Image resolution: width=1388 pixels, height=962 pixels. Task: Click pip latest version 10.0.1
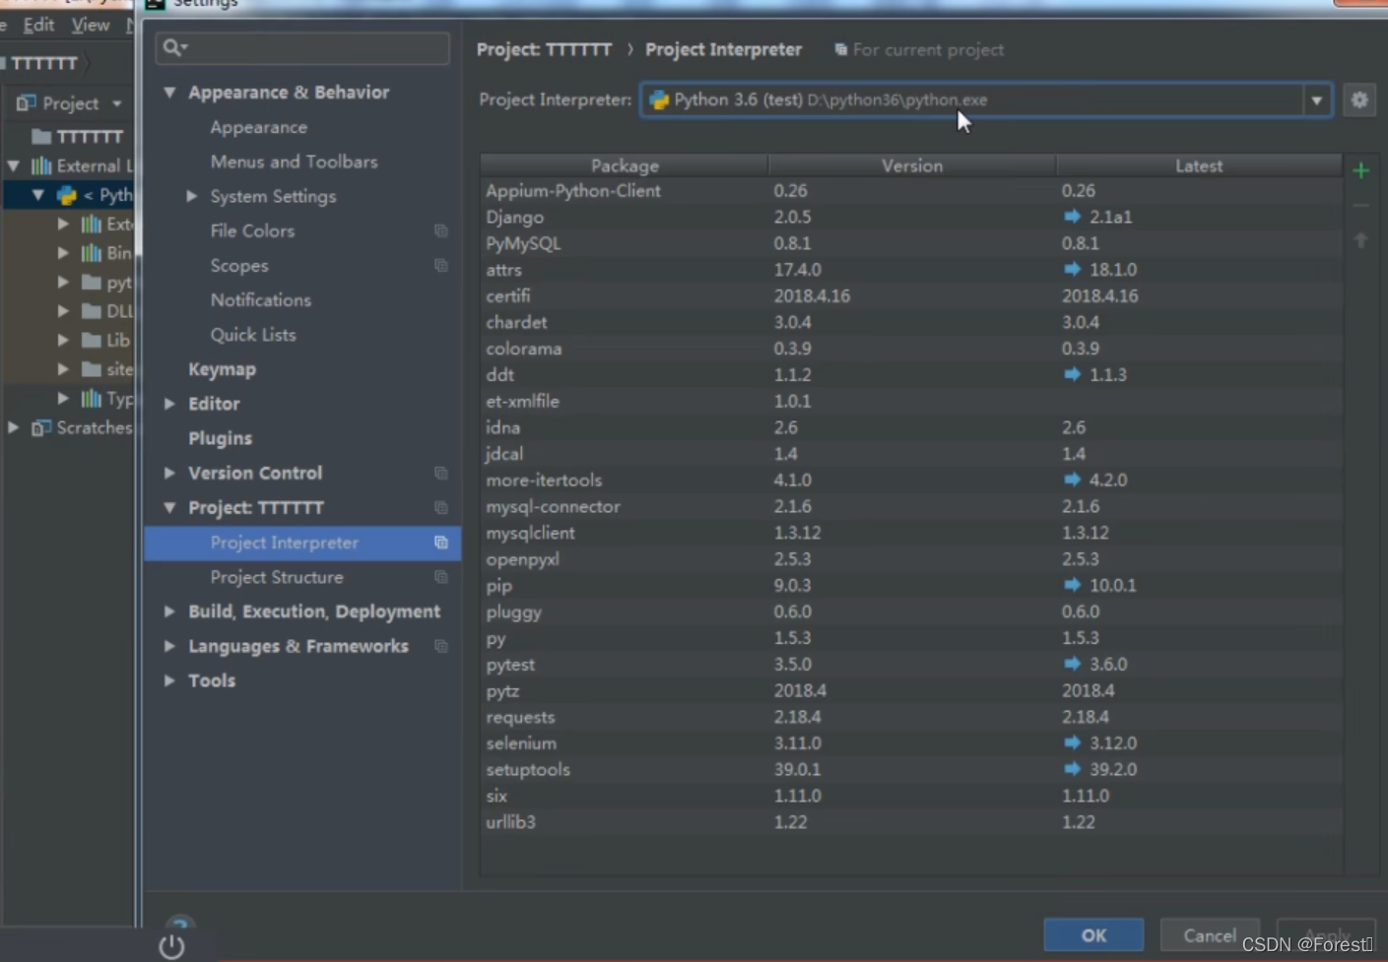1112,585
